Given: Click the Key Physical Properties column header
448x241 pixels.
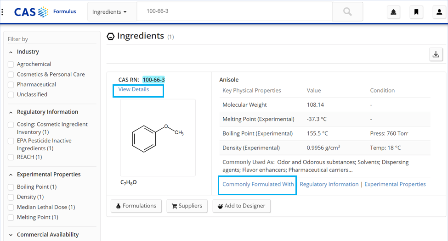Looking at the screenshot, I should tap(252, 91).
